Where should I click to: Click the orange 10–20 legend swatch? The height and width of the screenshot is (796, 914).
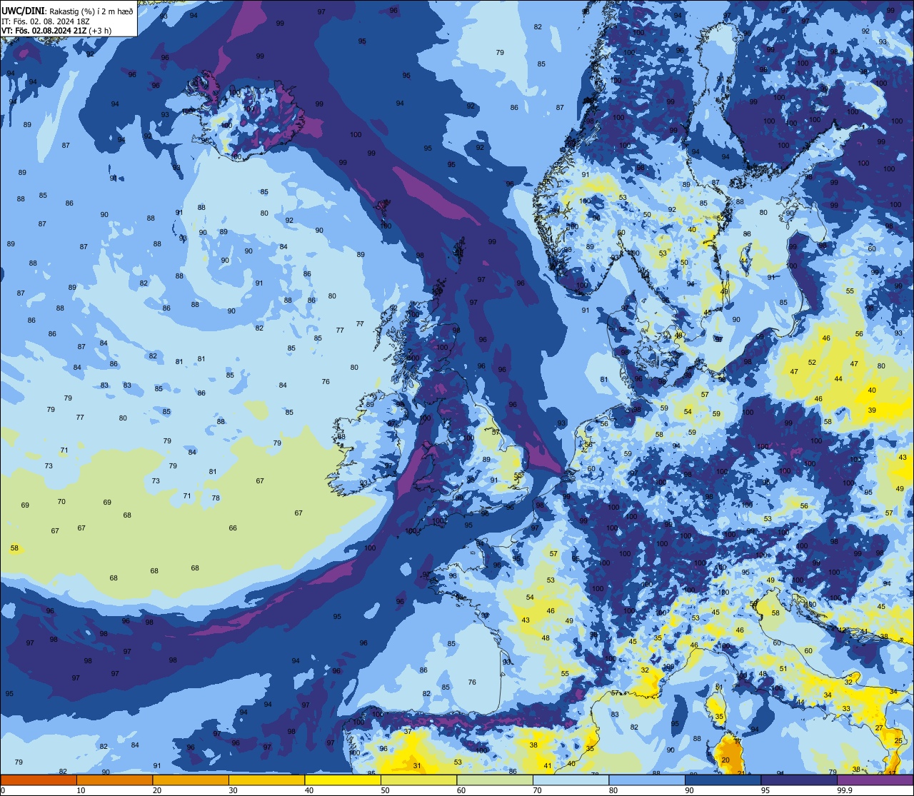pos(114,780)
